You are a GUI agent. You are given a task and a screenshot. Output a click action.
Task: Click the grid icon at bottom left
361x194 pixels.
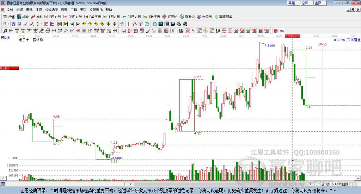point(3,184)
